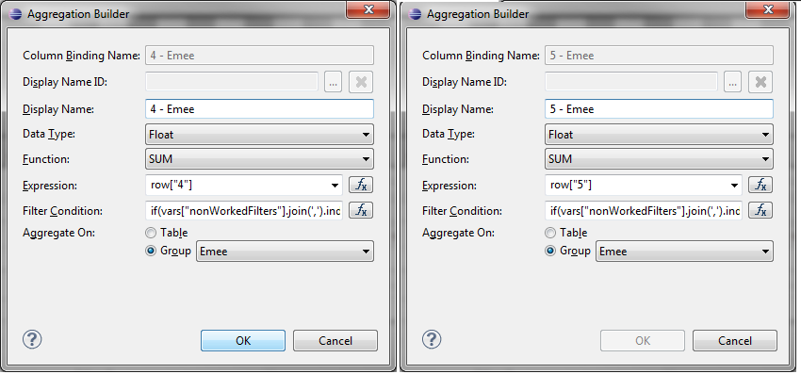Viewport: 801px width, 374px height.
Task: Click browse ellipsis button in right dialog
Action: tap(732, 82)
